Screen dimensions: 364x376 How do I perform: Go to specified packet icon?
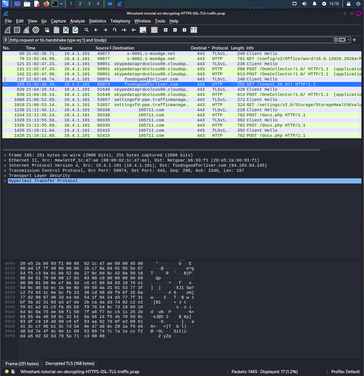[115, 30]
